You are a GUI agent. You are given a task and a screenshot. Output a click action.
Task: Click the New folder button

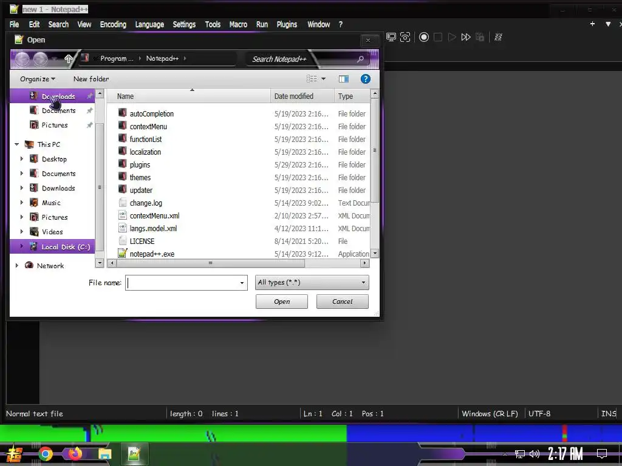[91, 79]
